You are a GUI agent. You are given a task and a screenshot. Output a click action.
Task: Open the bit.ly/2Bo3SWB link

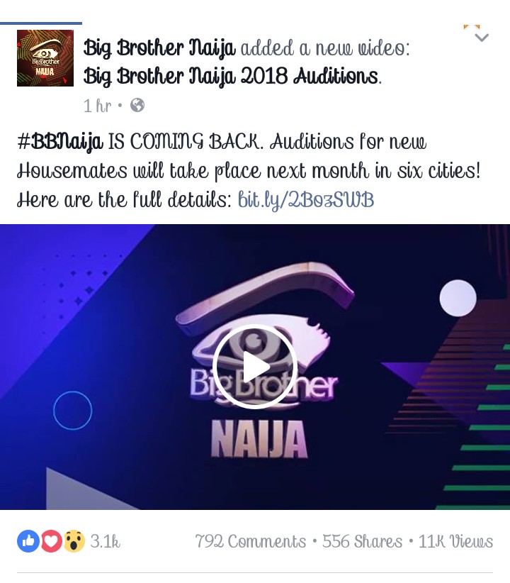tap(306, 200)
